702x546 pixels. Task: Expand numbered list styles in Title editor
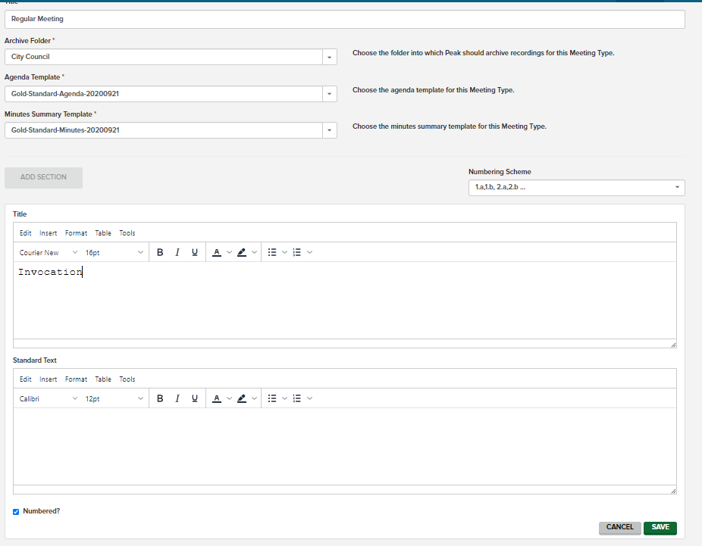(309, 252)
